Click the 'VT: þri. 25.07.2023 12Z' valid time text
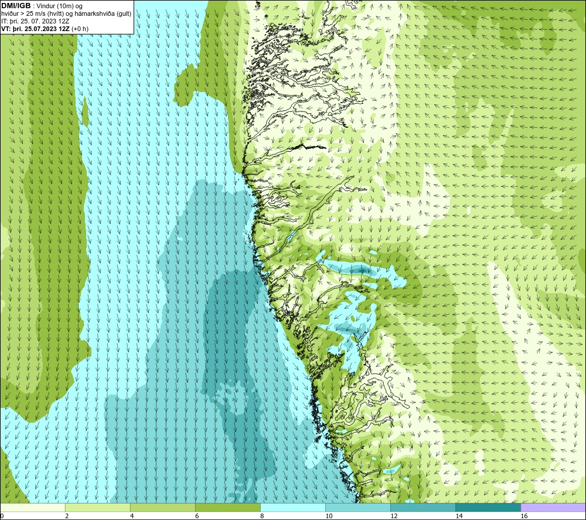Viewport: 586px width, 520px height. pos(35,29)
